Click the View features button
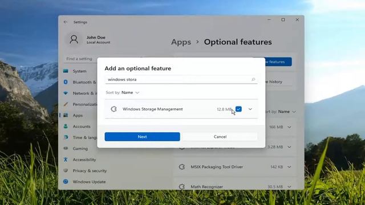The height and width of the screenshot is (205, 365). coord(278,62)
